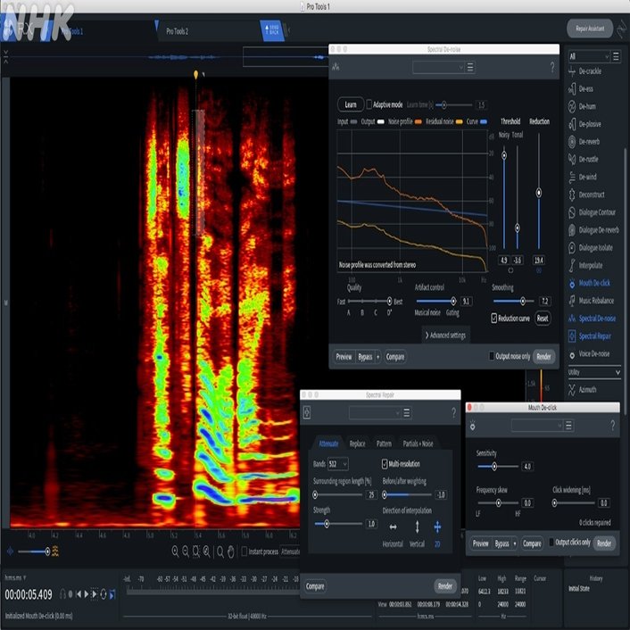Select the Dialogue Isolate module icon
Screen dimensions: 630x630
coord(572,248)
